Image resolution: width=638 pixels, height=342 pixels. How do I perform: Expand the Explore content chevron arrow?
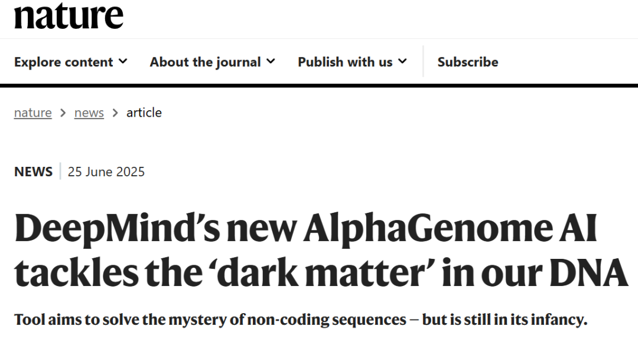[x=123, y=61]
